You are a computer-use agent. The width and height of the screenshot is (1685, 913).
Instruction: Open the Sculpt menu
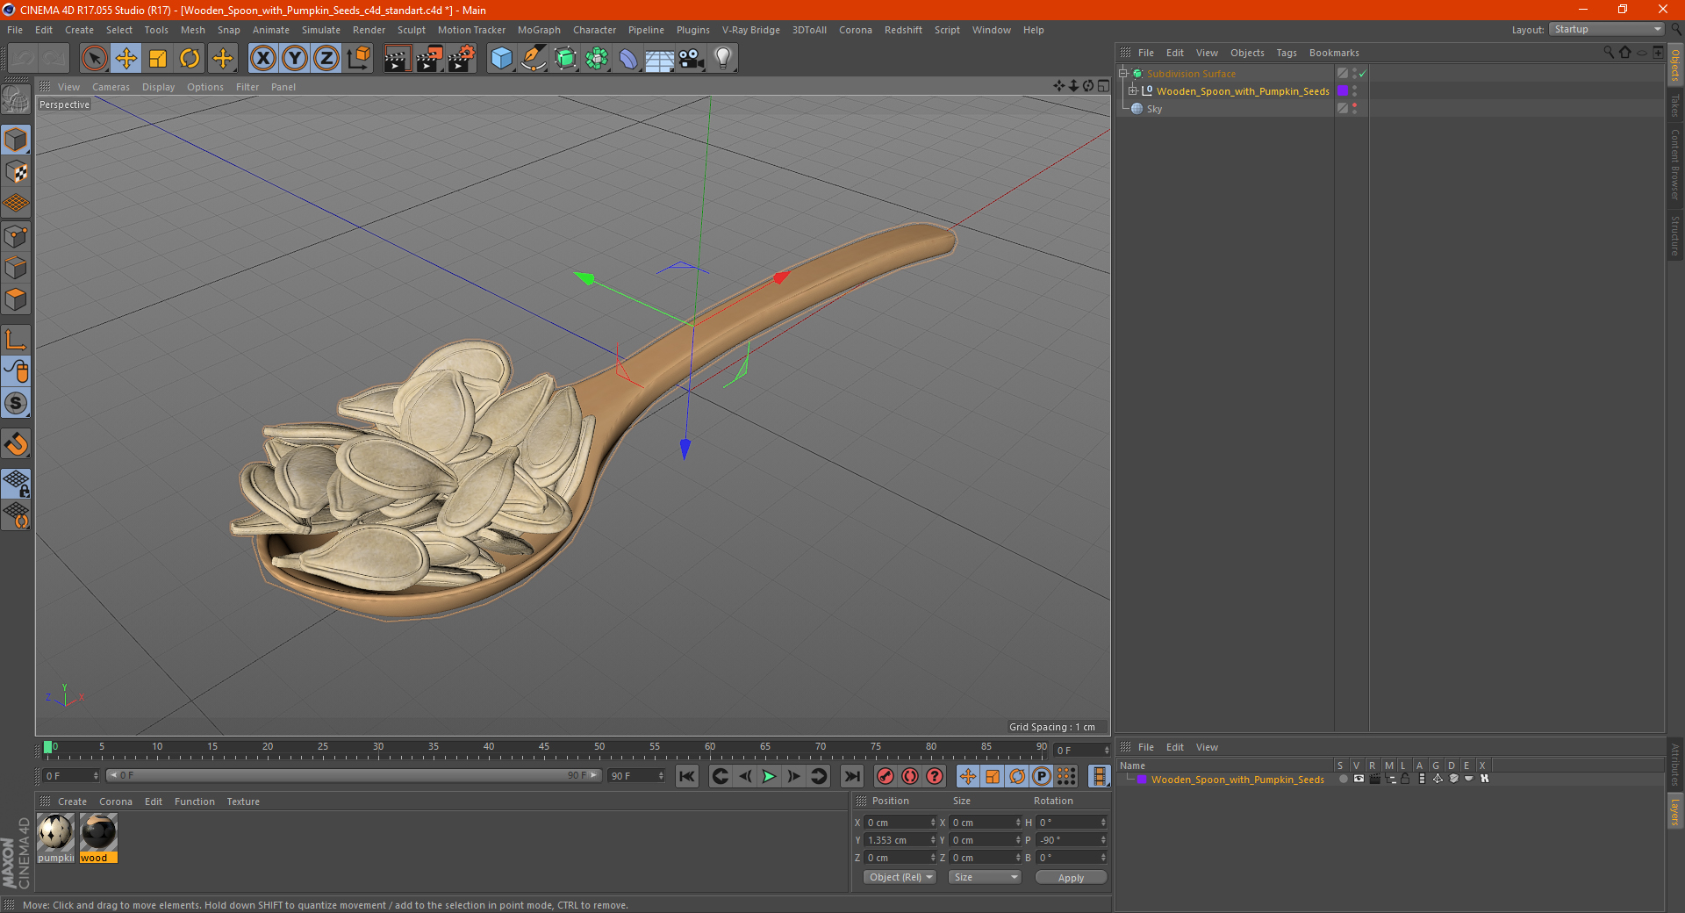click(x=411, y=30)
